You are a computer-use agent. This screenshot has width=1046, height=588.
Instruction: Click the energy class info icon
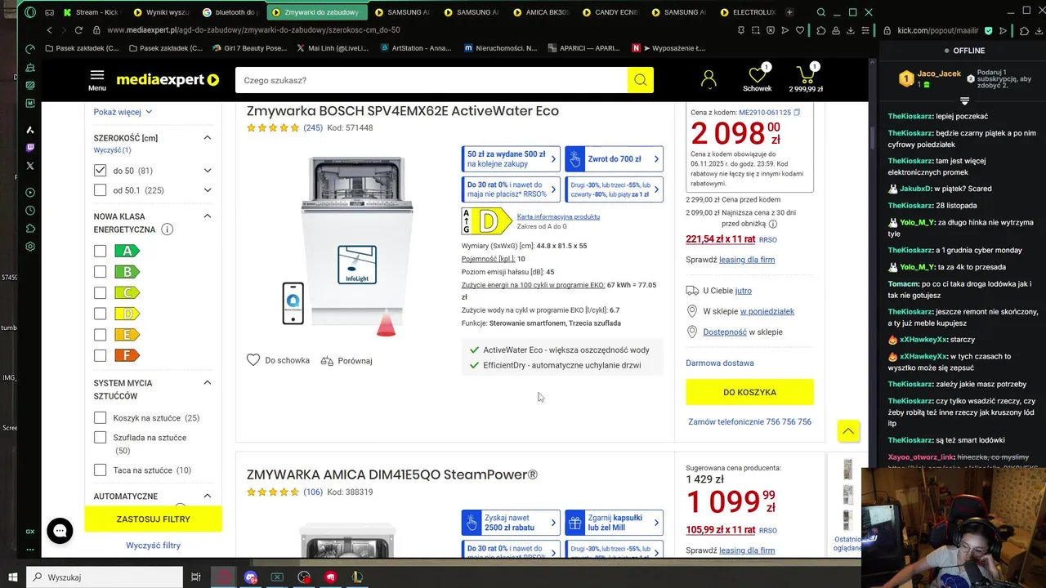click(x=168, y=229)
